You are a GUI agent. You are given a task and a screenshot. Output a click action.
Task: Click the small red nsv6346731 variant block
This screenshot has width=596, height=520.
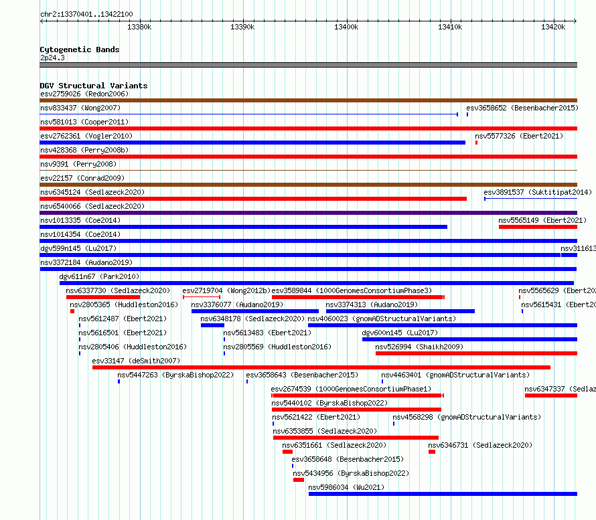coord(432,452)
